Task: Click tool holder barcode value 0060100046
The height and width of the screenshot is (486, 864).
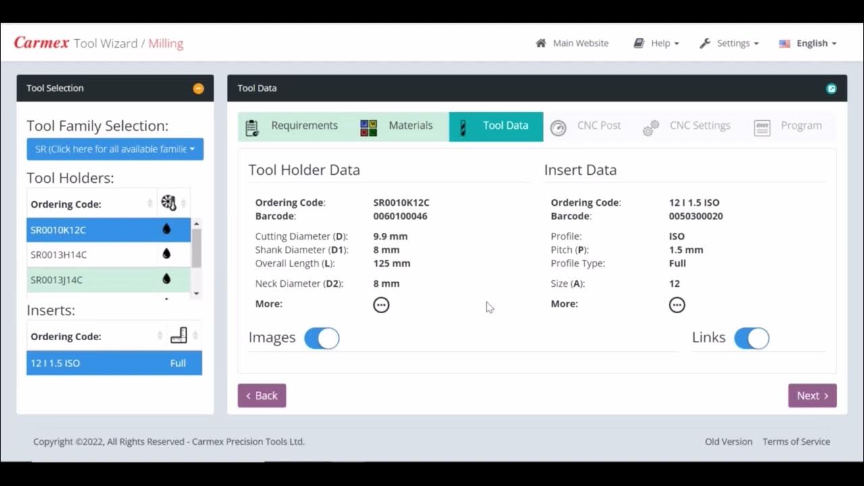Action: tap(400, 216)
